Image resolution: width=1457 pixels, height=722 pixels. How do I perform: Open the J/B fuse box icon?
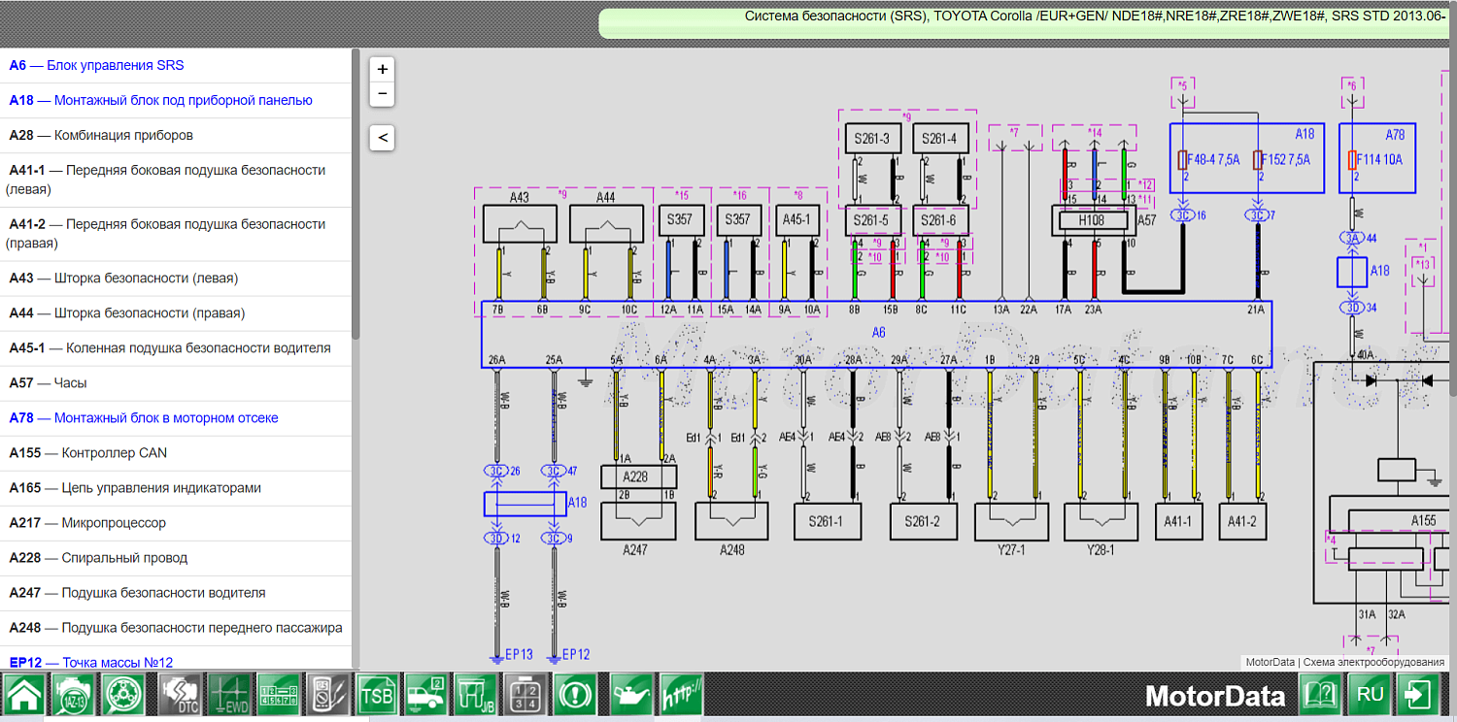[476, 695]
